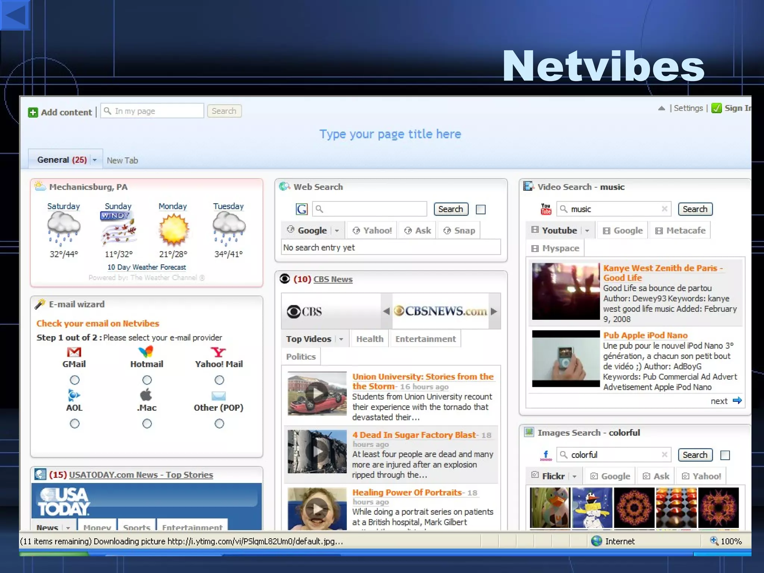Clear the music video search query
Screen dimensions: 764x573
coord(664,209)
